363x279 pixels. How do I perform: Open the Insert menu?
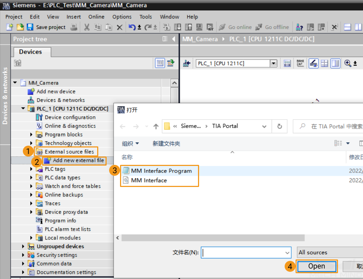click(74, 17)
